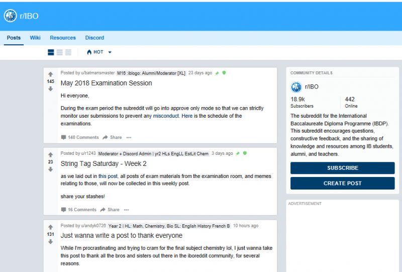402x272 pixels.
Task: Click r/IBO name in Community Details
Action: pos(312,87)
